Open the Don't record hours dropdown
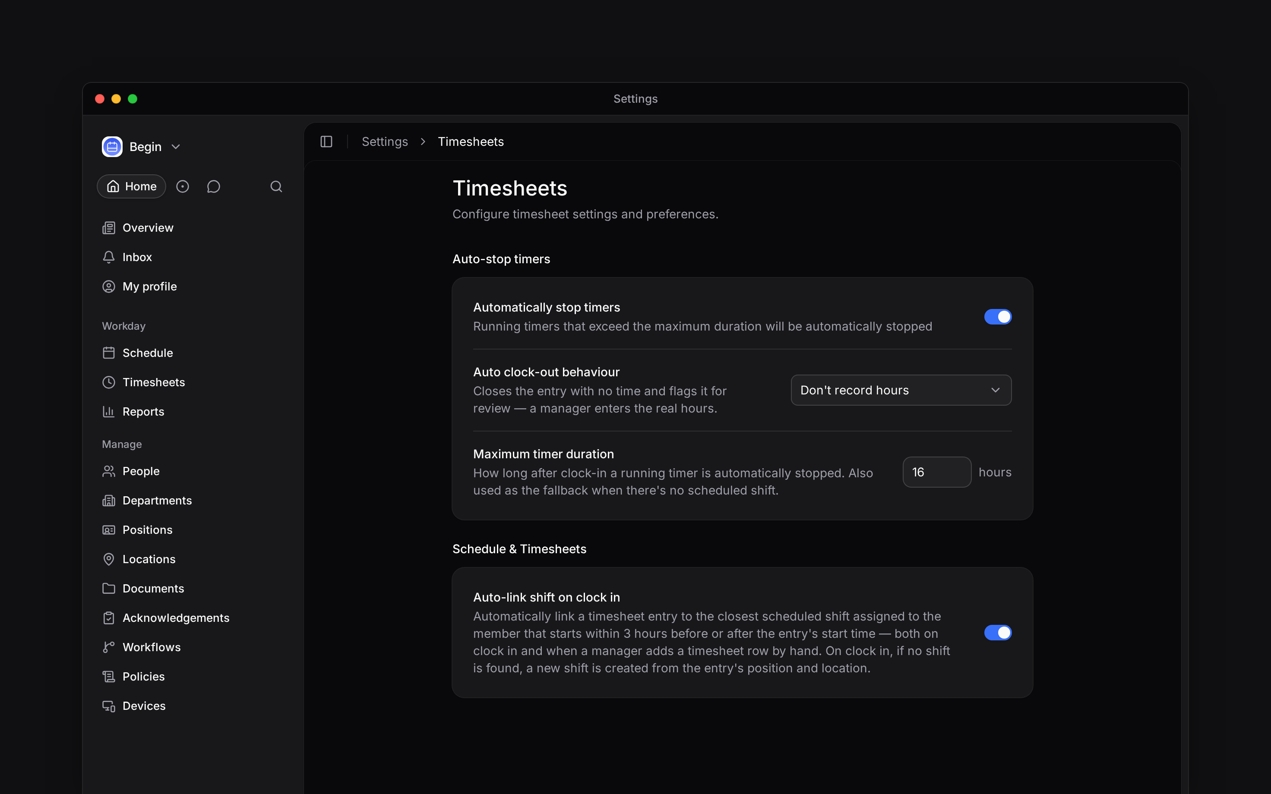Screen dimensions: 1271x794 tap(901, 390)
